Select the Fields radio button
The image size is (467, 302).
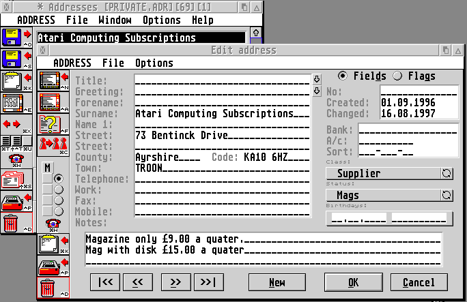343,76
